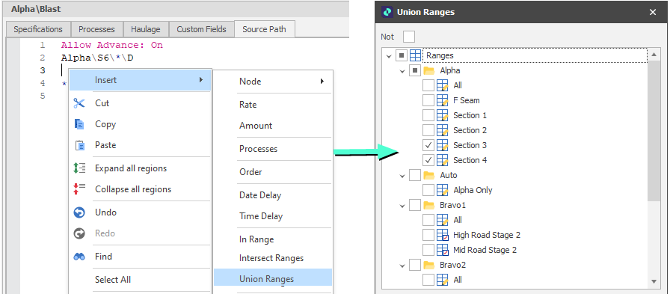Choose Intersect Ranges from Insert submenu
670x294 pixels.
(271, 258)
